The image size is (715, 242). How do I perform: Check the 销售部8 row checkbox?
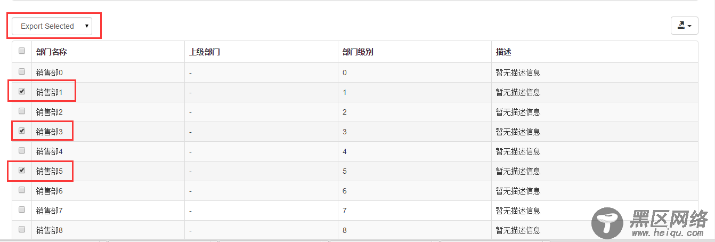22,229
